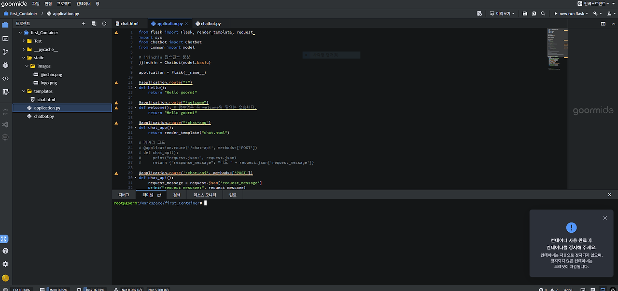
Task: Open the debug bug icon in sidebar
Action: [5, 65]
